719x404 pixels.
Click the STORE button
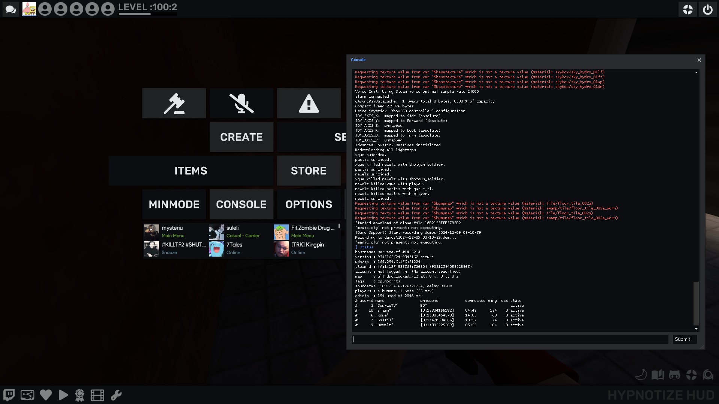pos(309,171)
